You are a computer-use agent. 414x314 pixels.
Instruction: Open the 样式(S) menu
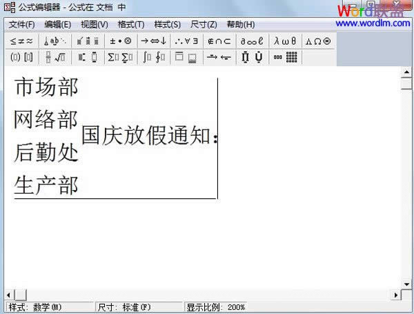pos(167,24)
